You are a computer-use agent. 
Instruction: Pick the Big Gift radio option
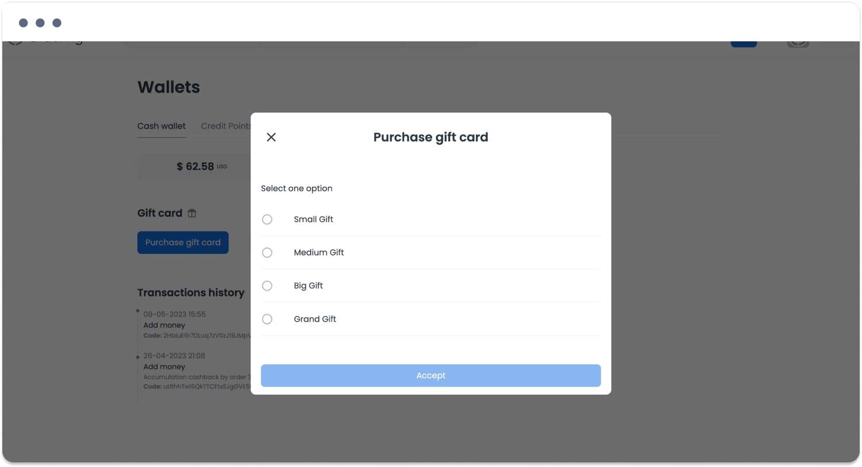point(267,286)
